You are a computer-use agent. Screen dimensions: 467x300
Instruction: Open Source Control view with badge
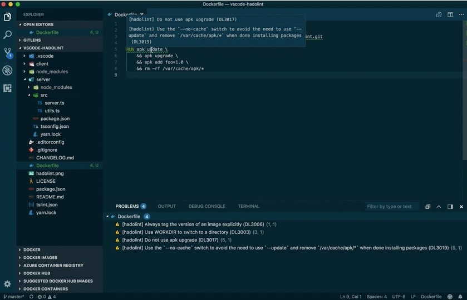pyautogui.click(x=7, y=53)
